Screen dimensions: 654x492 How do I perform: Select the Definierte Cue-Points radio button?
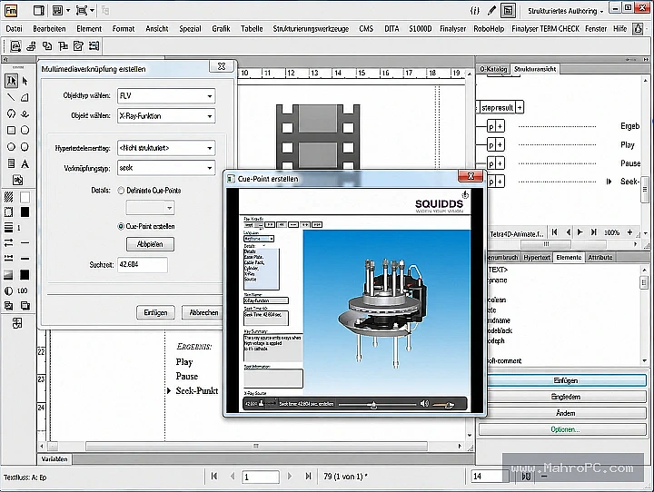121,191
